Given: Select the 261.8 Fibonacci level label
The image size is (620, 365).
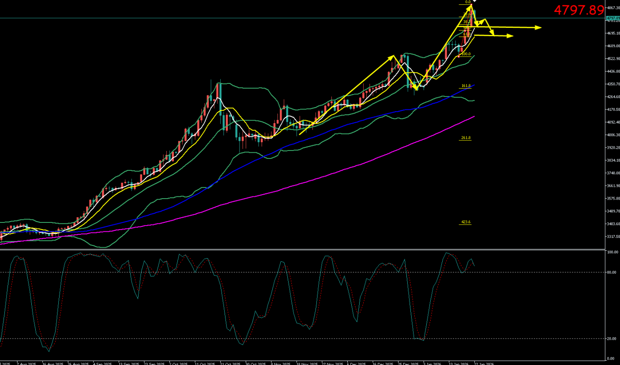Looking at the screenshot, I should 466,138.
